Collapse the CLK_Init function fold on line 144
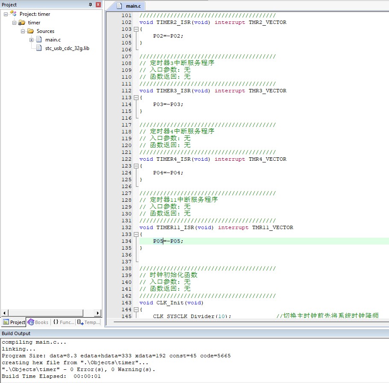The image size is (389, 383). [136, 309]
